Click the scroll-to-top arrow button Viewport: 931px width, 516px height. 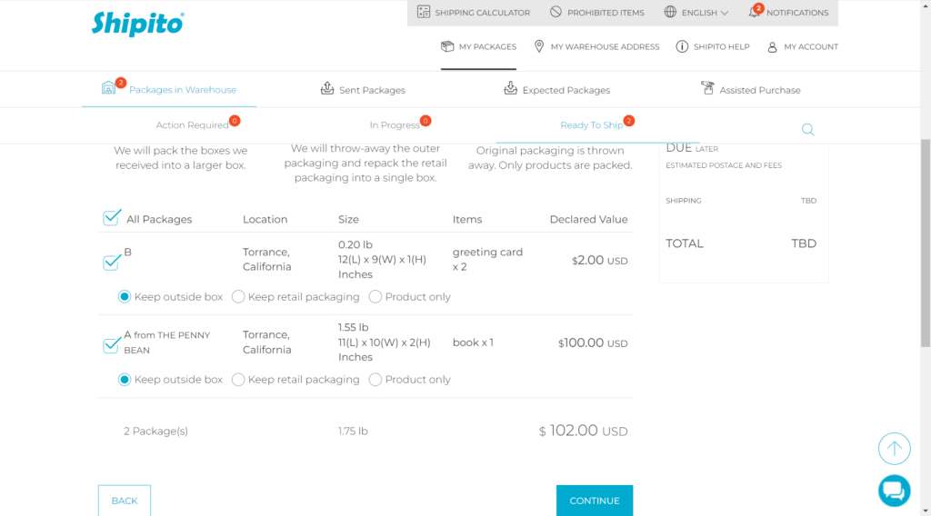pyautogui.click(x=894, y=448)
